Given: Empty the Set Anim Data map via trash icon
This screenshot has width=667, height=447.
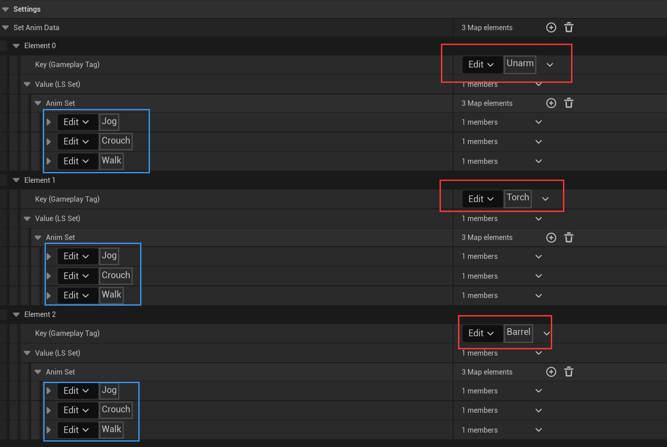Looking at the screenshot, I should tap(568, 27).
